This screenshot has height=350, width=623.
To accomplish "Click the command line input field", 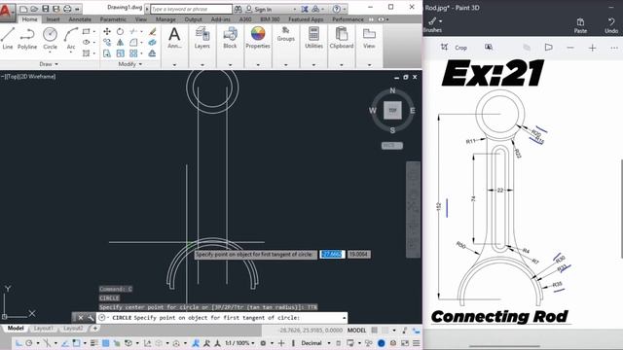I will pos(223,318).
